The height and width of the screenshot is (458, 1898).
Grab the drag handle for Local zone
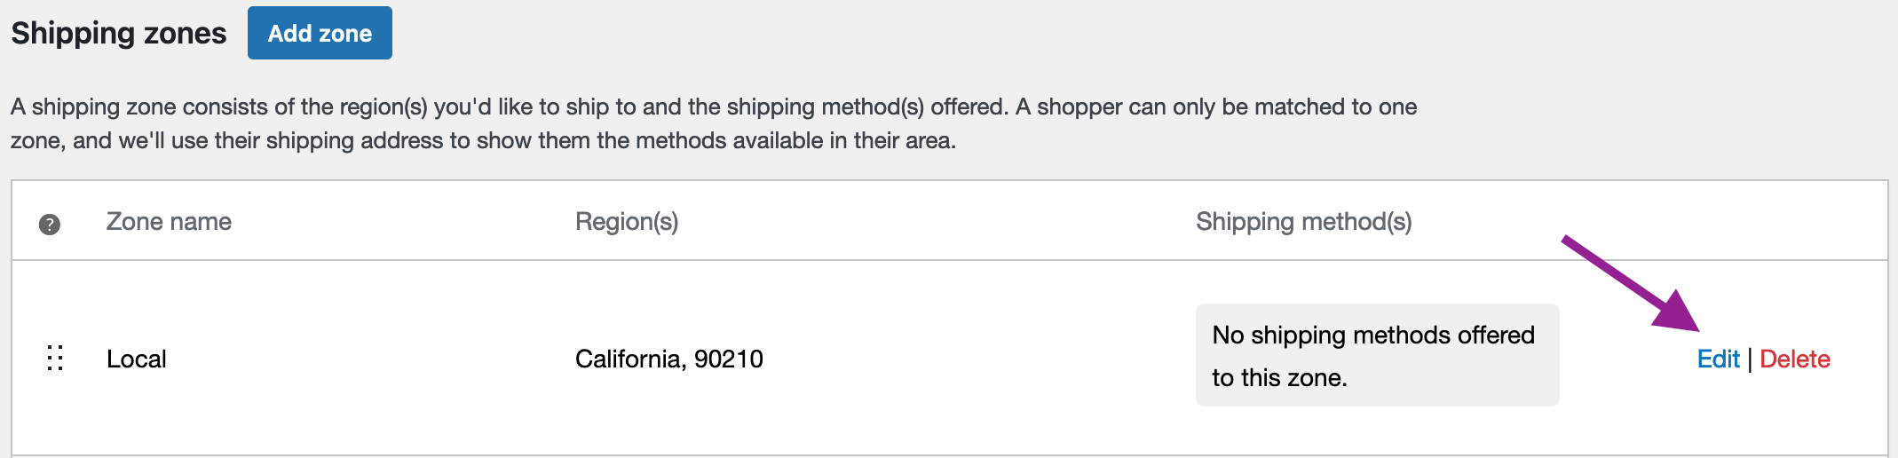point(55,358)
